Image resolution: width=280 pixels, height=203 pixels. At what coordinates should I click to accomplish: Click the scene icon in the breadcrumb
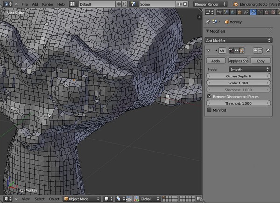pyautogui.click(x=215, y=22)
